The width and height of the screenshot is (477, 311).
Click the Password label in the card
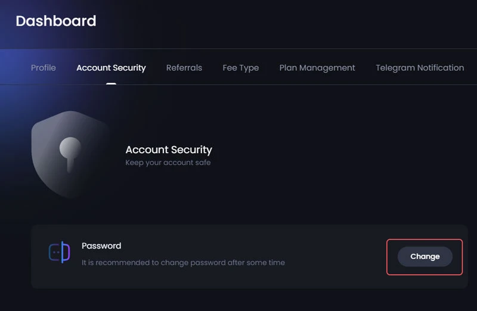[101, 245]
